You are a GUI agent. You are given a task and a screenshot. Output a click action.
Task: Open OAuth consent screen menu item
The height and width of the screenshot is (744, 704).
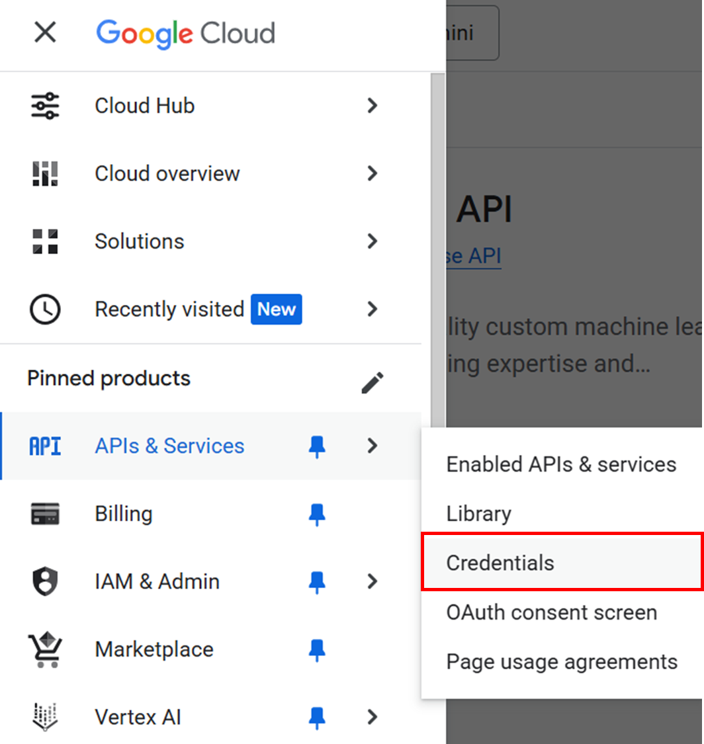pyautogui.click(x=552, y=612)
